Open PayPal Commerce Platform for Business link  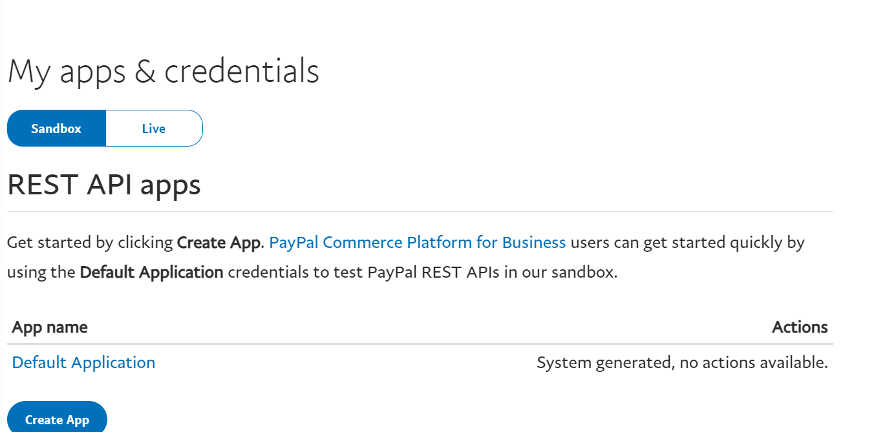[418, 243]
